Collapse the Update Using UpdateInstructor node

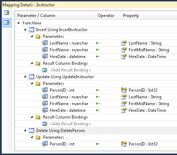click(x=25, y=77)
